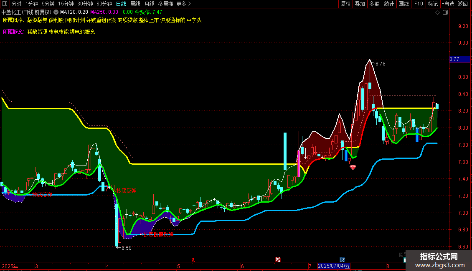The height and width of the screenshot is (271, 472).
Task: Click the 6.59 low price label
Action: tap(127, 248)
